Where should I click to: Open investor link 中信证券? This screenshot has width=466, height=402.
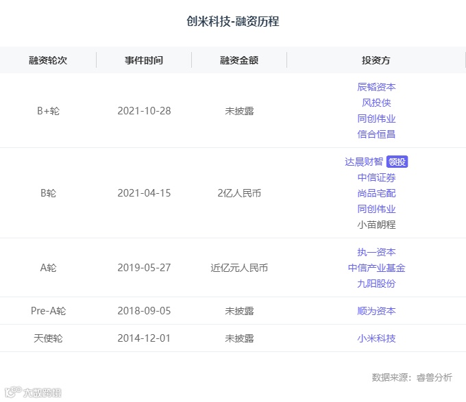point(376,177)
